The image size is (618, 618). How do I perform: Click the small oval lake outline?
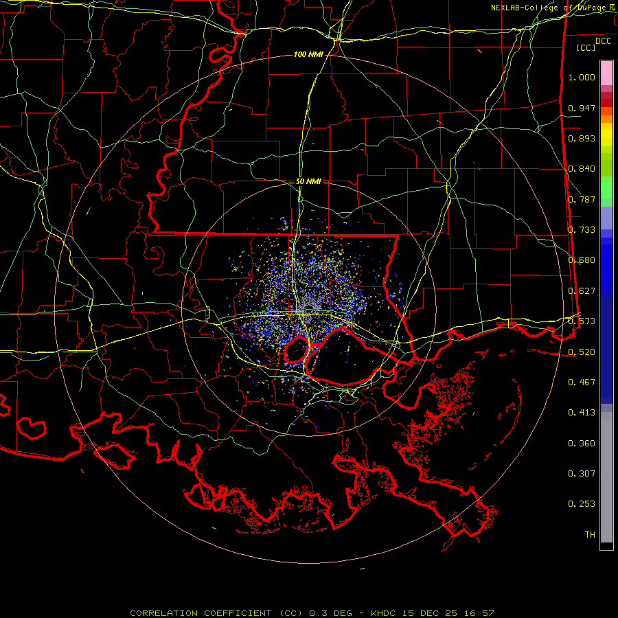(297, 350)
